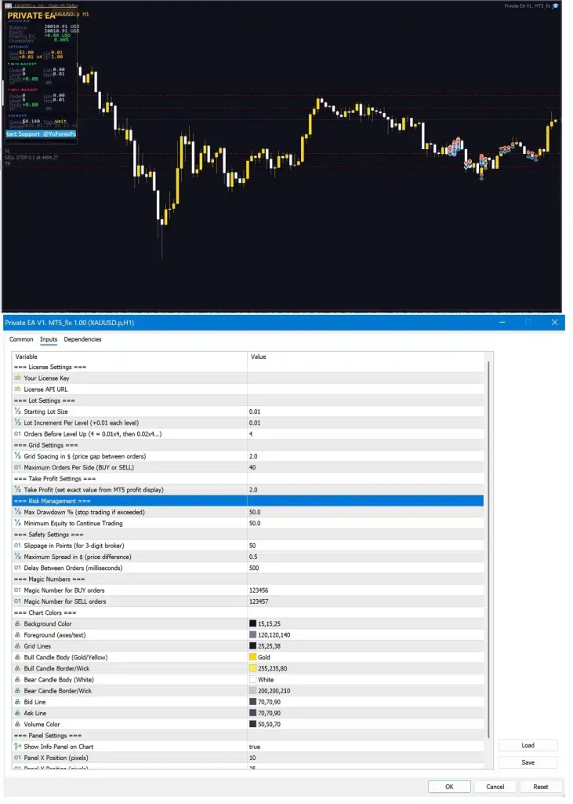Click the Starting Lot Size type icon
The width and height of the screenshot is (573, 804).
coord(17,411)
